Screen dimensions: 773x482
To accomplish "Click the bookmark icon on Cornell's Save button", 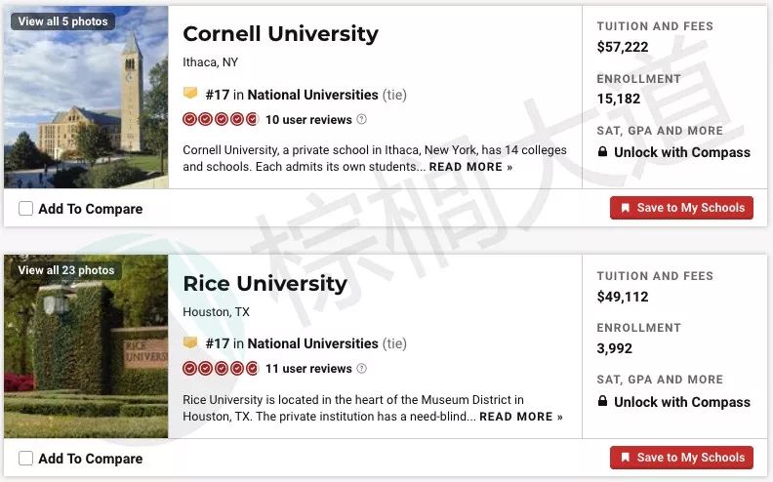I will [625, 208].
